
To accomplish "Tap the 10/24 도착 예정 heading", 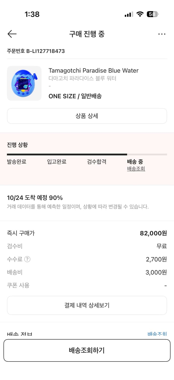I will coord(35,198).
